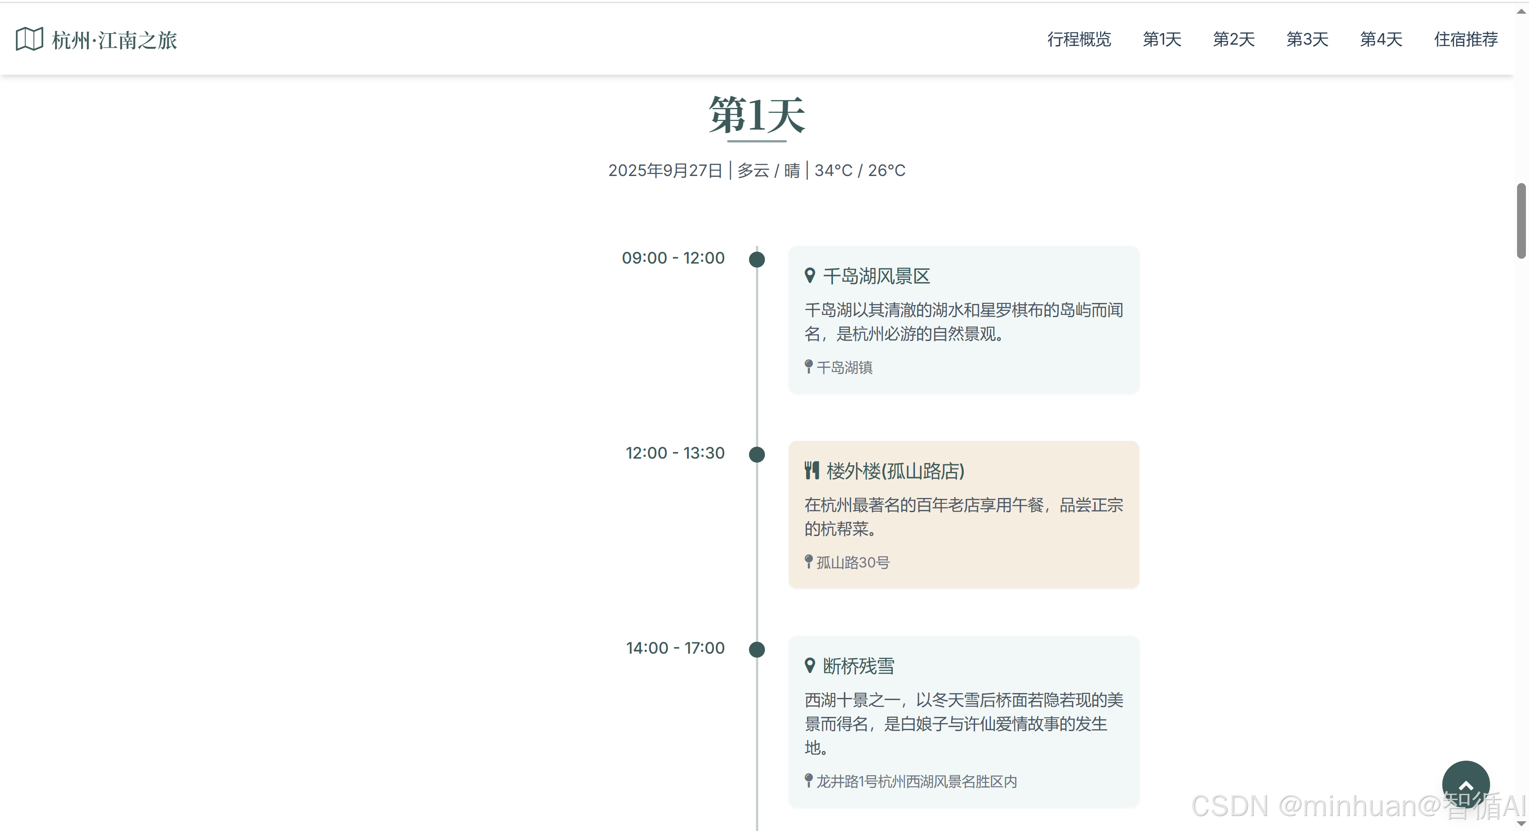Click the 孤山路30号 address text

coord(853,562)
